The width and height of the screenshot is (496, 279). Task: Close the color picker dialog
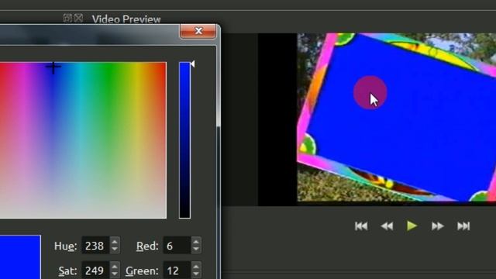pos(198,31)
